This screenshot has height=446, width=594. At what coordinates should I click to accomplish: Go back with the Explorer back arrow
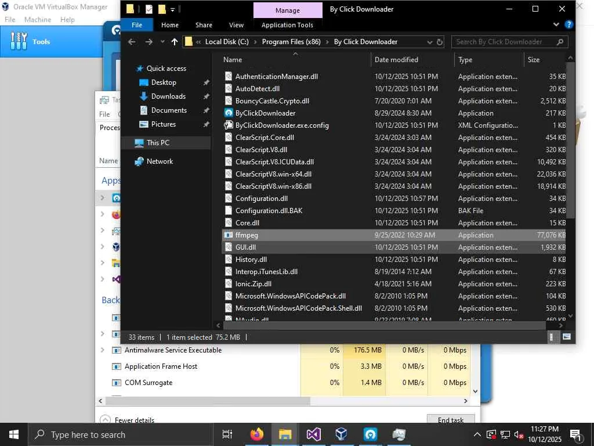[x=132, y=42]
